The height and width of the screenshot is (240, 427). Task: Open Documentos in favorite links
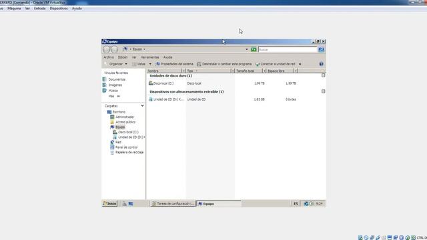coord(117,79)
